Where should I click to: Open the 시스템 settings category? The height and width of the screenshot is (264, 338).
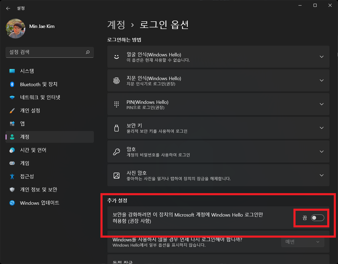[x=50, y=71]
